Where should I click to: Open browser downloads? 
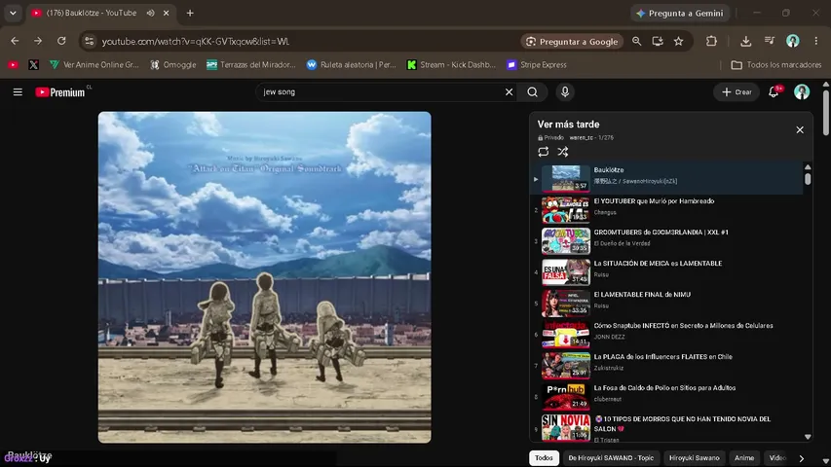click(x=745, y=41)
